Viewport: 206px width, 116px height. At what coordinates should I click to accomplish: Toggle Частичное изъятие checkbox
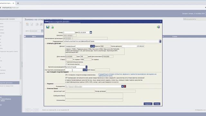click(x=66, y=64)
